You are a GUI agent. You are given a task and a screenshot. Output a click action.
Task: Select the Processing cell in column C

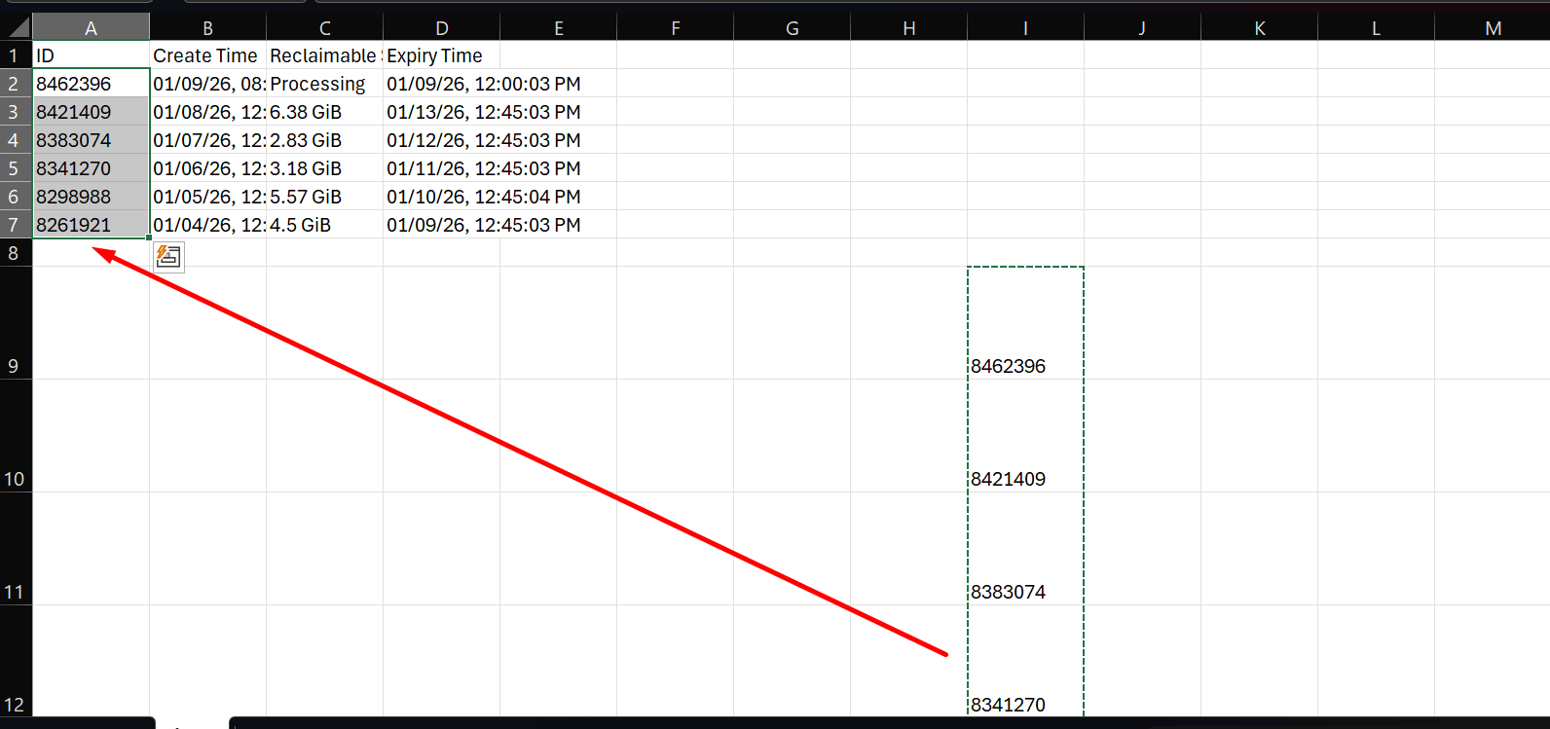[324, 84]
